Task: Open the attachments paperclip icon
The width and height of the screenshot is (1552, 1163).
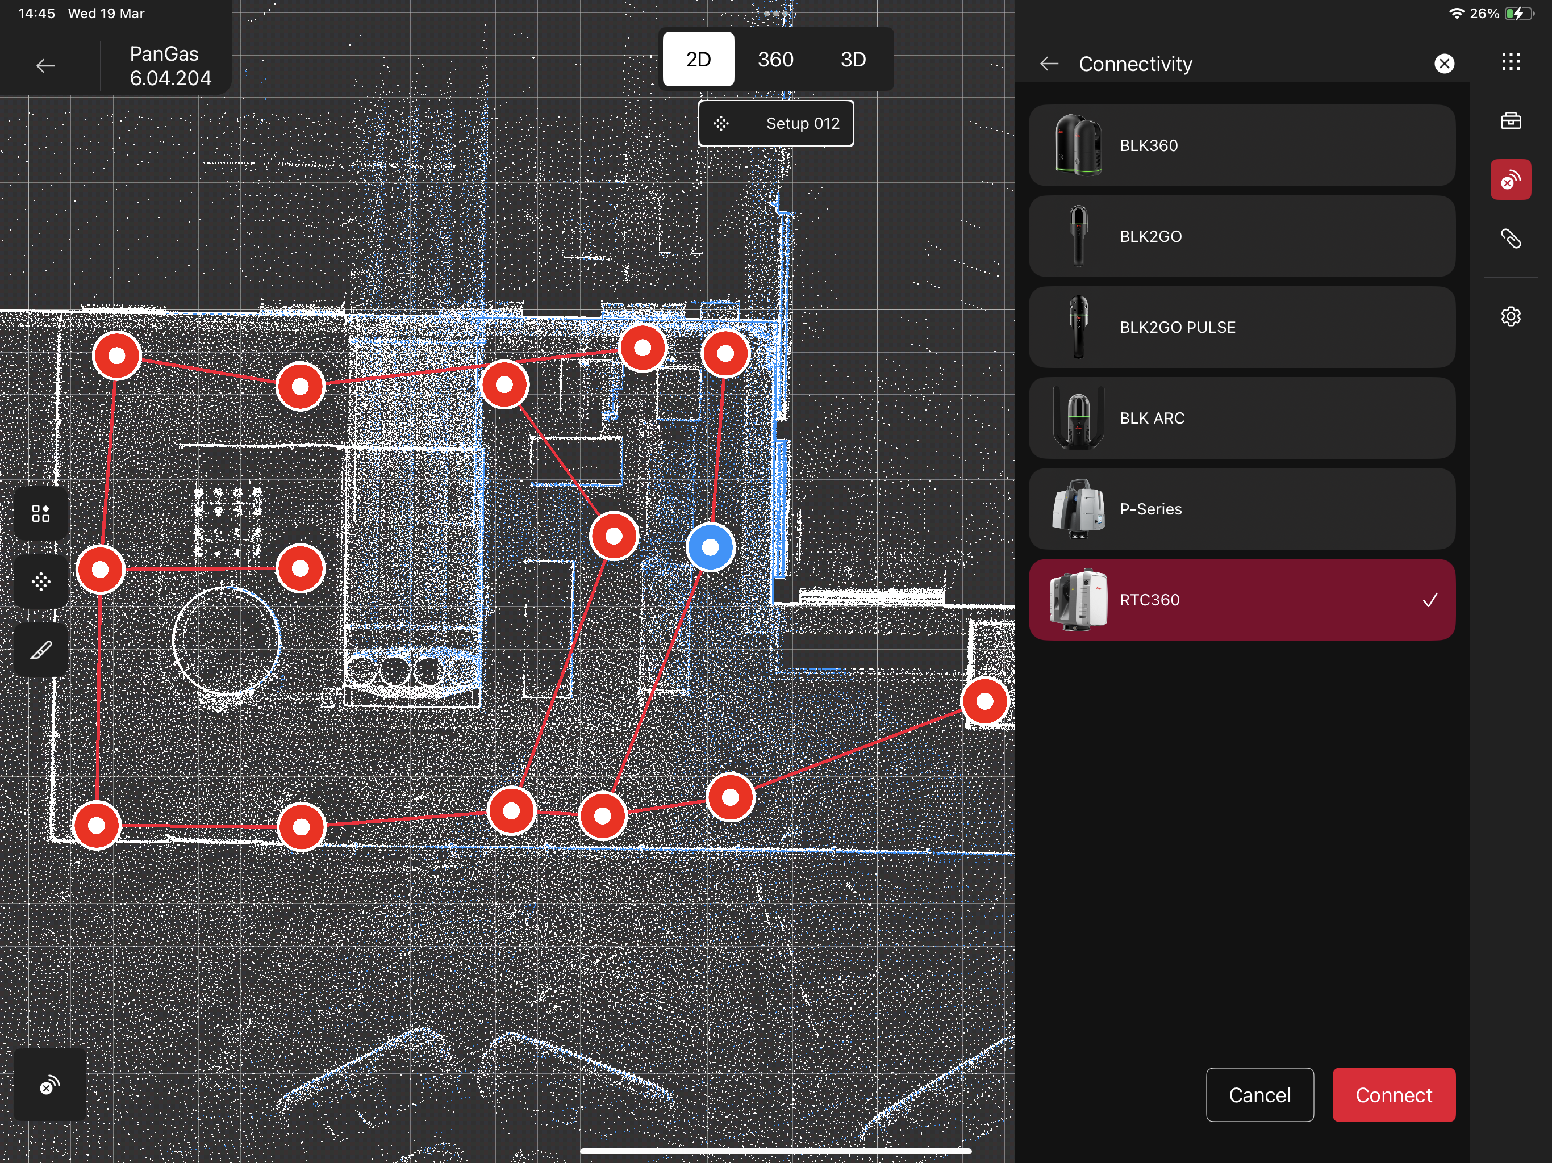Action: pyautogui.click(x=1510, y=239)
